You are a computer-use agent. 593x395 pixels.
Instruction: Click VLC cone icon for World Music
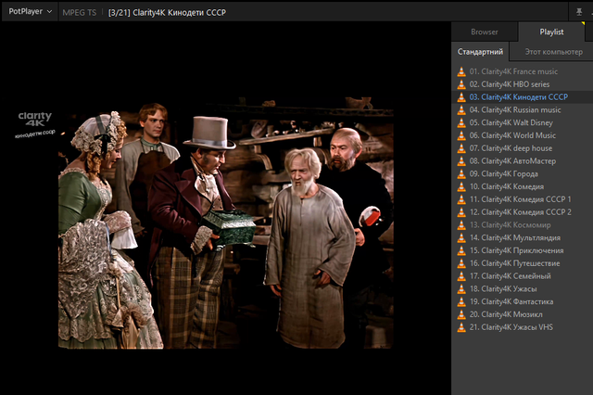pos(461,135)
